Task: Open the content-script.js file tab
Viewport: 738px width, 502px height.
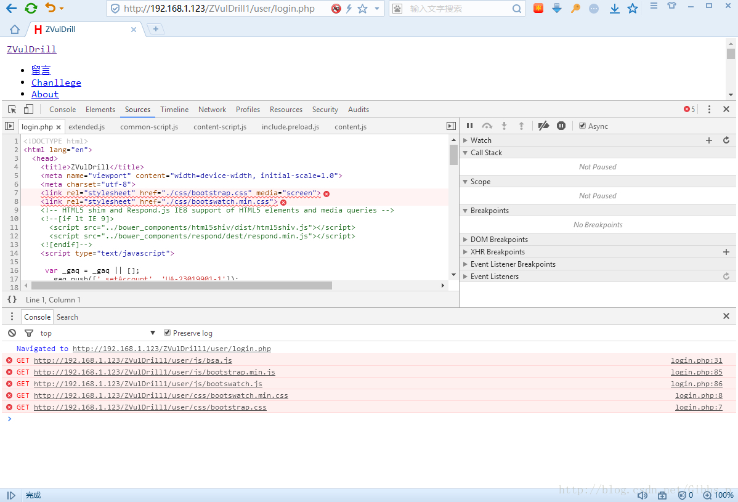Action: click(220, 126)
